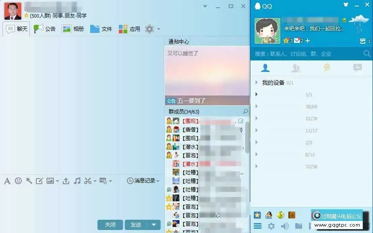Click the edit card icon beside first member
Screen dimensions: 373x233
pos(241,121)
